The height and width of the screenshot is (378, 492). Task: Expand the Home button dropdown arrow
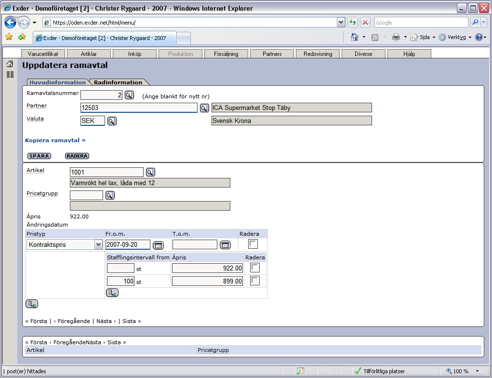point(364,37)
